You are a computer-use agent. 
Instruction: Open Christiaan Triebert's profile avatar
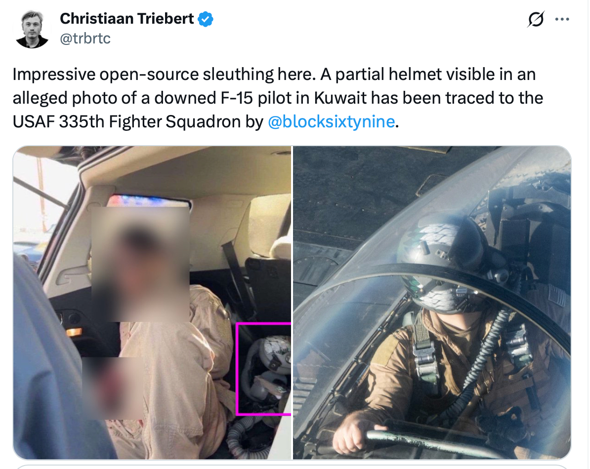32,29
